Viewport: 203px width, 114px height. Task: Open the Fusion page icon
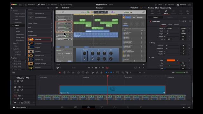(101, 107)
